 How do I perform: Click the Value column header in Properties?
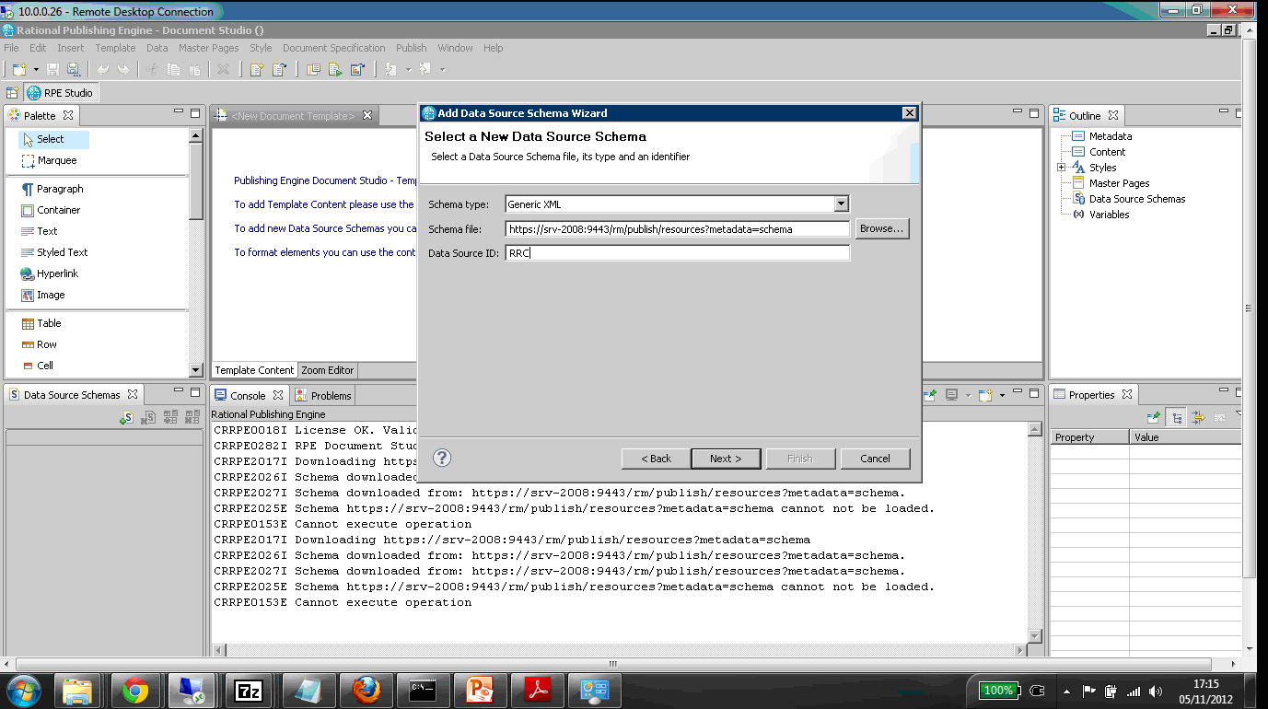click(1185, 437)
